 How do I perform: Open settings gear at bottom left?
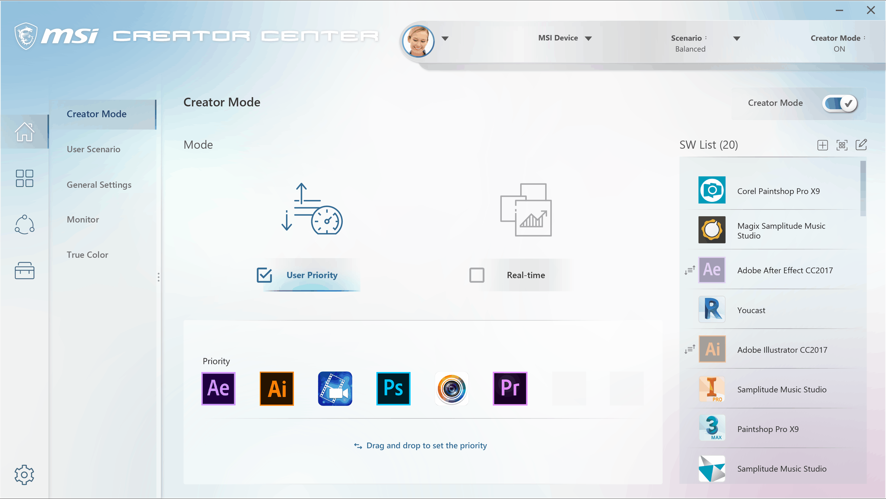click(x=24, y=475)
